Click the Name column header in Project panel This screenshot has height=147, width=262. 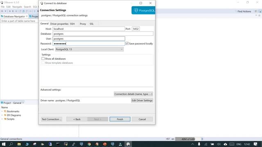tap(5, 107)
